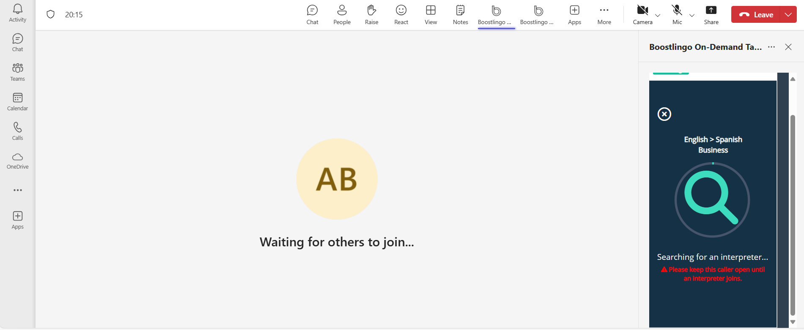Image resolution: width=804 pixels, height=330 pixels.
Task: Click the Share screen icon
Action: click(x=711, y=15)
